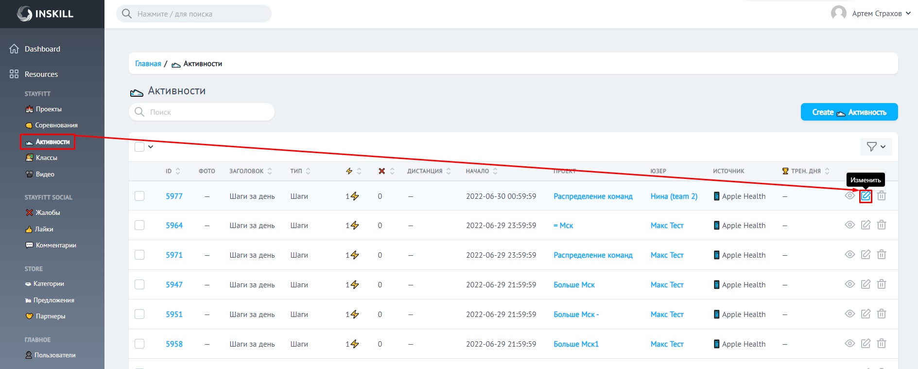This screenshot has width=918, height=369.
Task: Click the edit icon for row 5947
Action: click(x=866, y=284)
